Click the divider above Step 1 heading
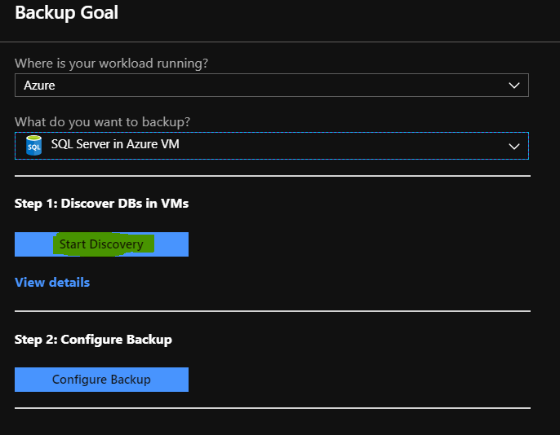The width and height of the screenshot is (560, 435). 273,176
